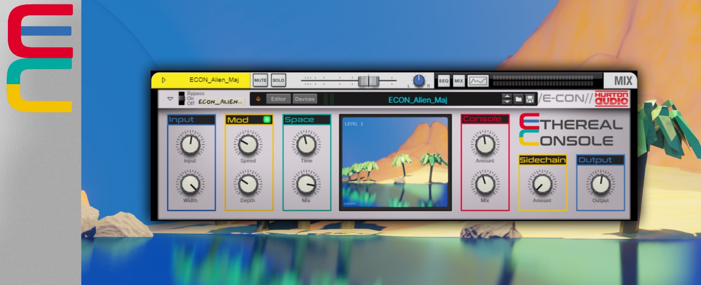Save patch with floppy disk icon
Screen dimensions: 701x285
pyautogui.click(x=530, y=99)
